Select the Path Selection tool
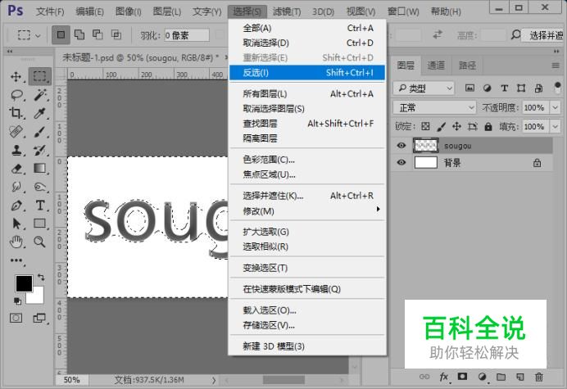567x389 pixels. (x=16, y=224)
